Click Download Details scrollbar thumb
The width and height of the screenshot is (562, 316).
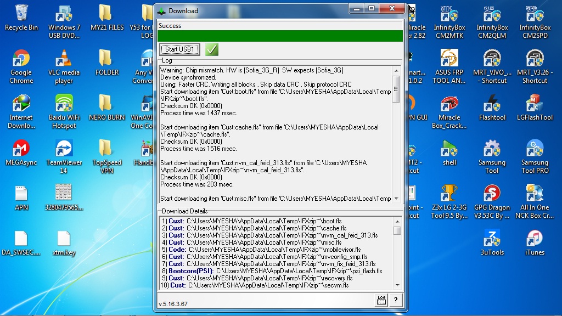pyautogui.click(x=397, y=230)
